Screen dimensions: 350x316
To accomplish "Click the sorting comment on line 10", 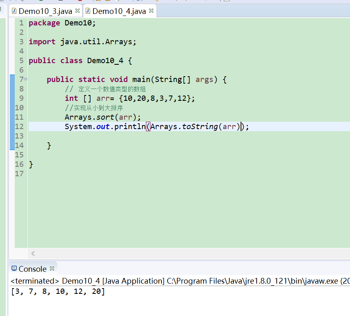I will (94, 108).
